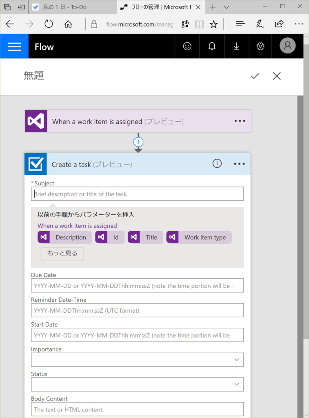
Task: Open a new browser tab
Action: 213,7
